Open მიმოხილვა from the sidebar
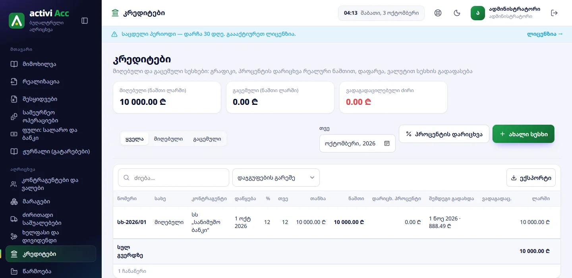 click(x=51, y=64)
